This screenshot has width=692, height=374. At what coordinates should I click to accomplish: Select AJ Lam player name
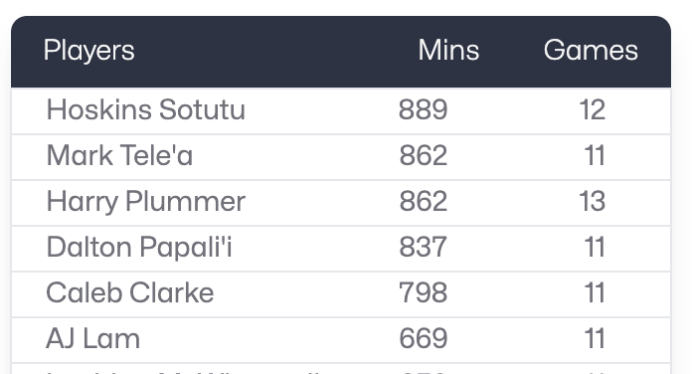pos(93,338)
